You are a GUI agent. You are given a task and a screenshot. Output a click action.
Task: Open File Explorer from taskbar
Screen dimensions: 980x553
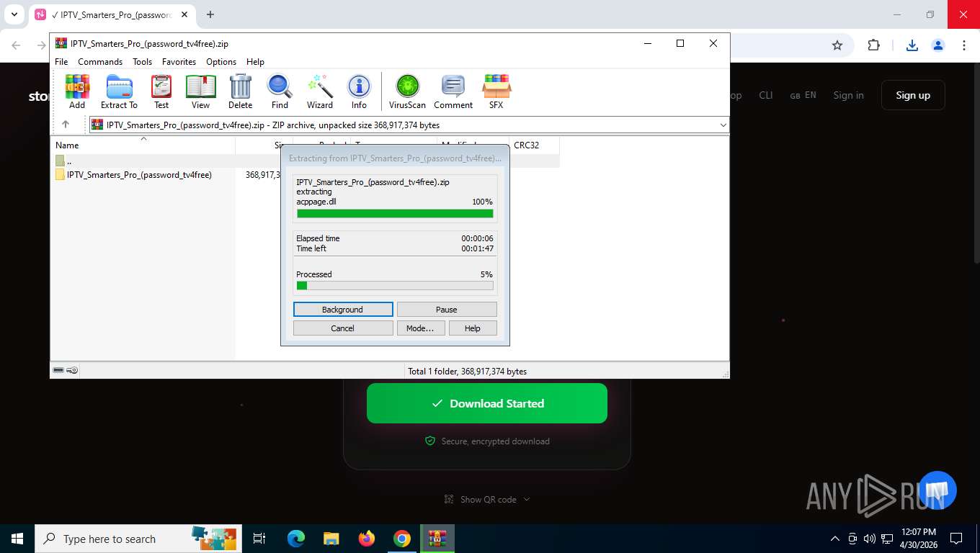click(331, 539)
